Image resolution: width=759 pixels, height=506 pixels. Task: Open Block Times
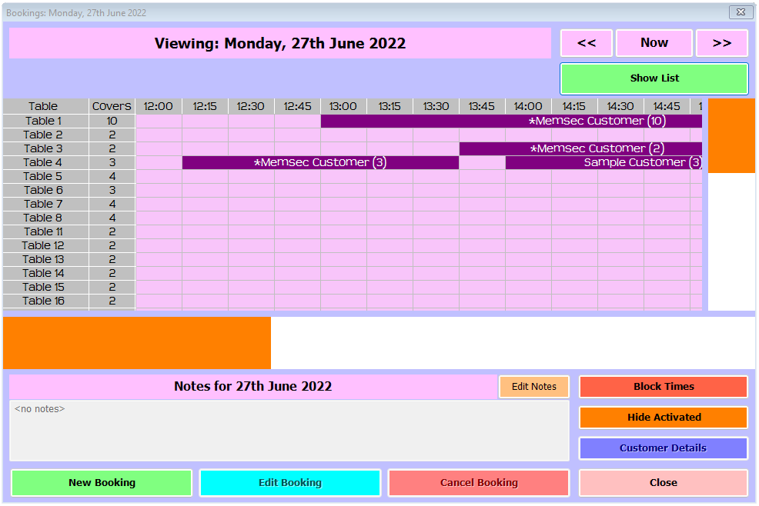coord(663,387)
